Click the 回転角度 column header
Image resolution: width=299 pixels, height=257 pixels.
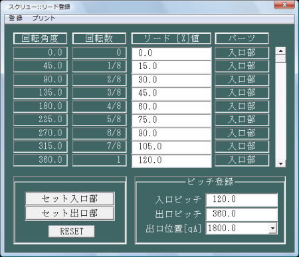(x=40, y=39)
